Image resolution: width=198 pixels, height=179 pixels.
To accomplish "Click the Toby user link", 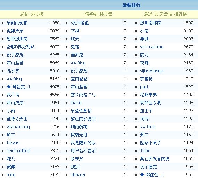I will [145, 151].
